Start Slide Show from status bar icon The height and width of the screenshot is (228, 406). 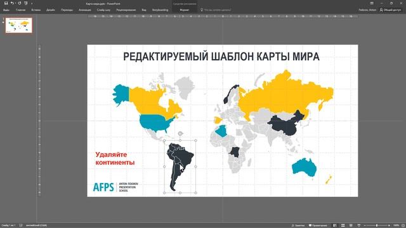(359, 225)
